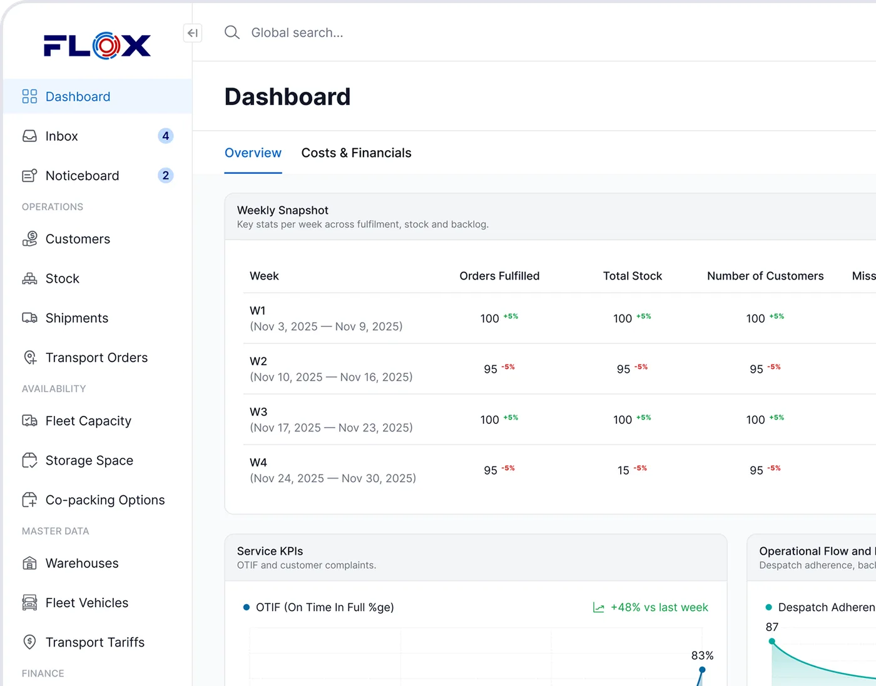This screenshot has height=686, width=876.
Task: Navigate to Transport Orders
Action: 97,358
